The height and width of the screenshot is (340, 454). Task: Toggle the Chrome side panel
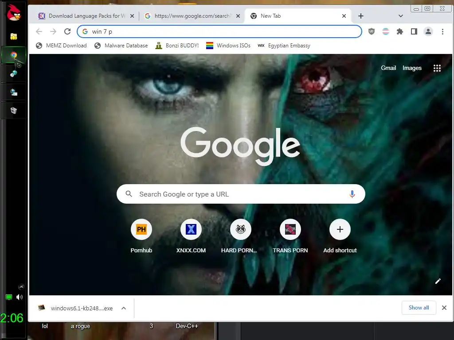[x=414, y=31]
